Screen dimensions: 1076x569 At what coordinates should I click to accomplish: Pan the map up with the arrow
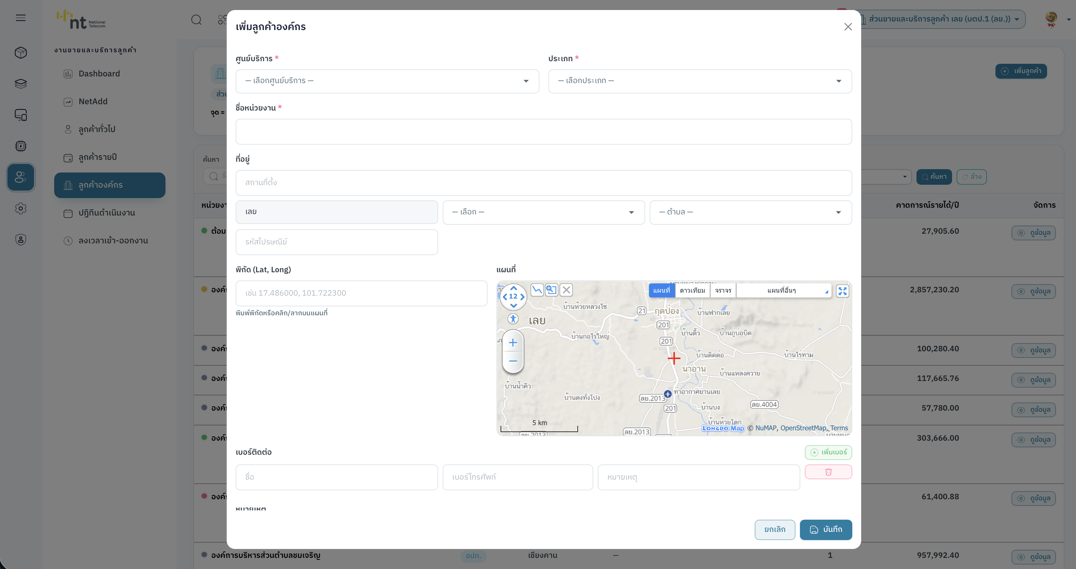pyautogui.click(x=514, y=288)
